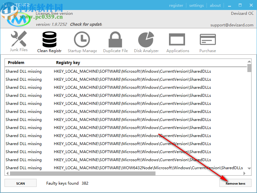Click the horizontal scrollbar thumb

(83, 173)
